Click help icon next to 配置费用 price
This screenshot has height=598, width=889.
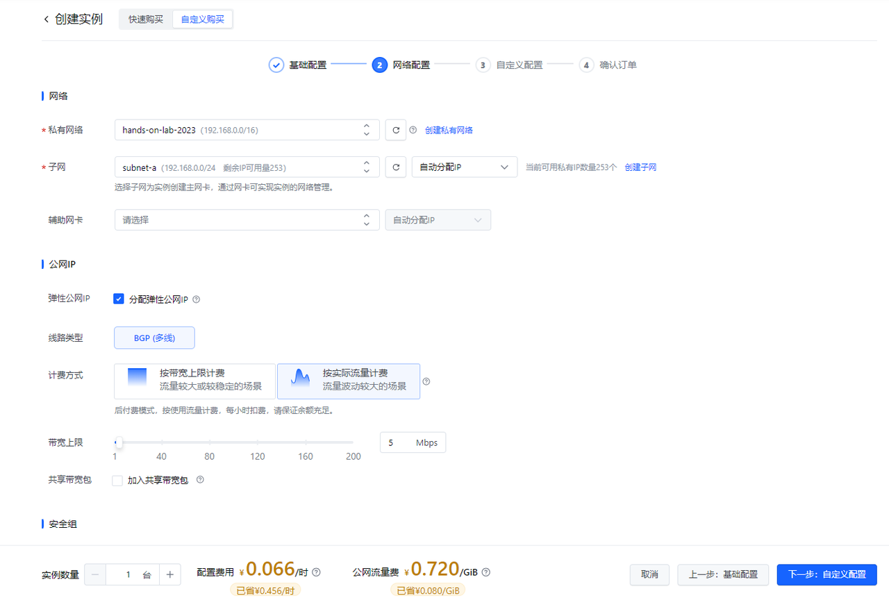coord(317,572)
